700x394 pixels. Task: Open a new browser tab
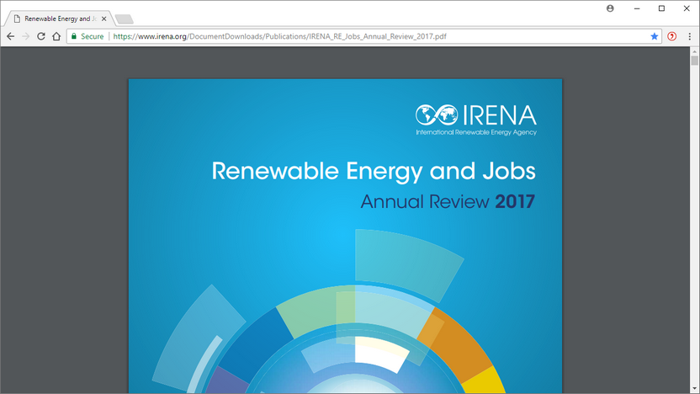[x=125, y=19]
